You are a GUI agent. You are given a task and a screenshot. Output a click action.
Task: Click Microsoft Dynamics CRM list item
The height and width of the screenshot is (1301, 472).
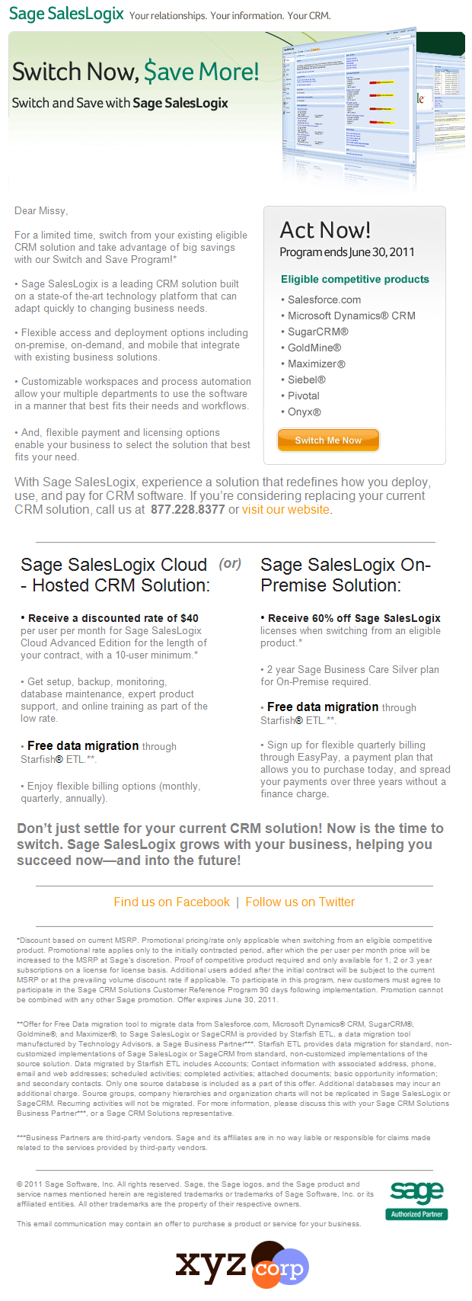click(351, 316)
